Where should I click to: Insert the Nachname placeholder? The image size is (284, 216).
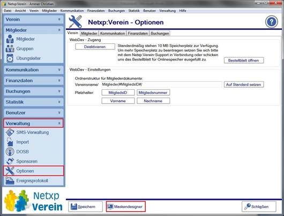click(153, 101)
